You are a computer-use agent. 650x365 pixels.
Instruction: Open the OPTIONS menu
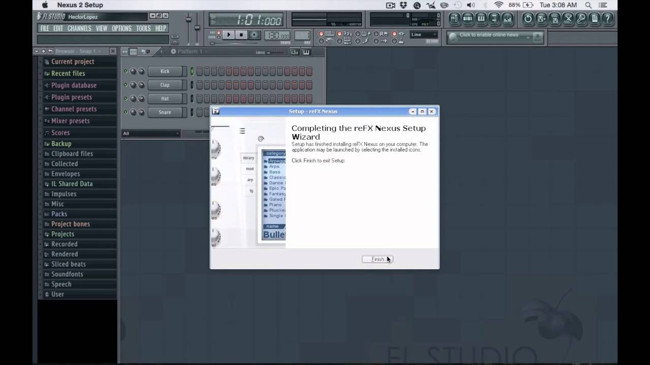pos(121,28)
